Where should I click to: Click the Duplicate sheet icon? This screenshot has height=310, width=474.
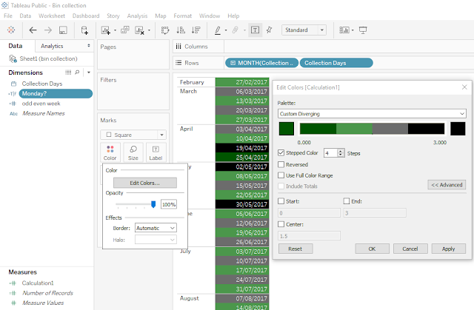(125, 30)
